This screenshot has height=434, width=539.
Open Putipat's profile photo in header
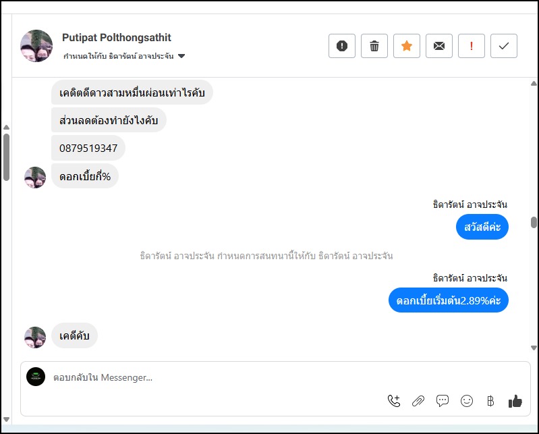click(36, 46)
